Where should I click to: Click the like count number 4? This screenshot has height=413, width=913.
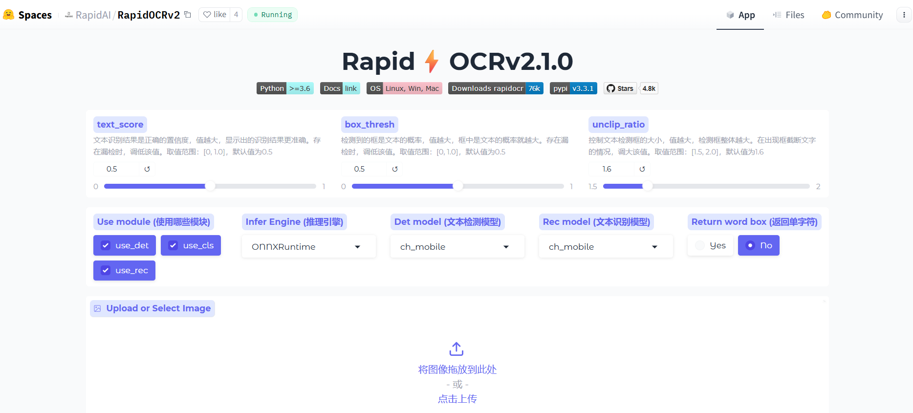(x=236, y=15)
